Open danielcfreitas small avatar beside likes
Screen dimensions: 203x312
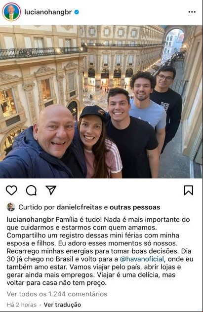click(x=11, y=207)
